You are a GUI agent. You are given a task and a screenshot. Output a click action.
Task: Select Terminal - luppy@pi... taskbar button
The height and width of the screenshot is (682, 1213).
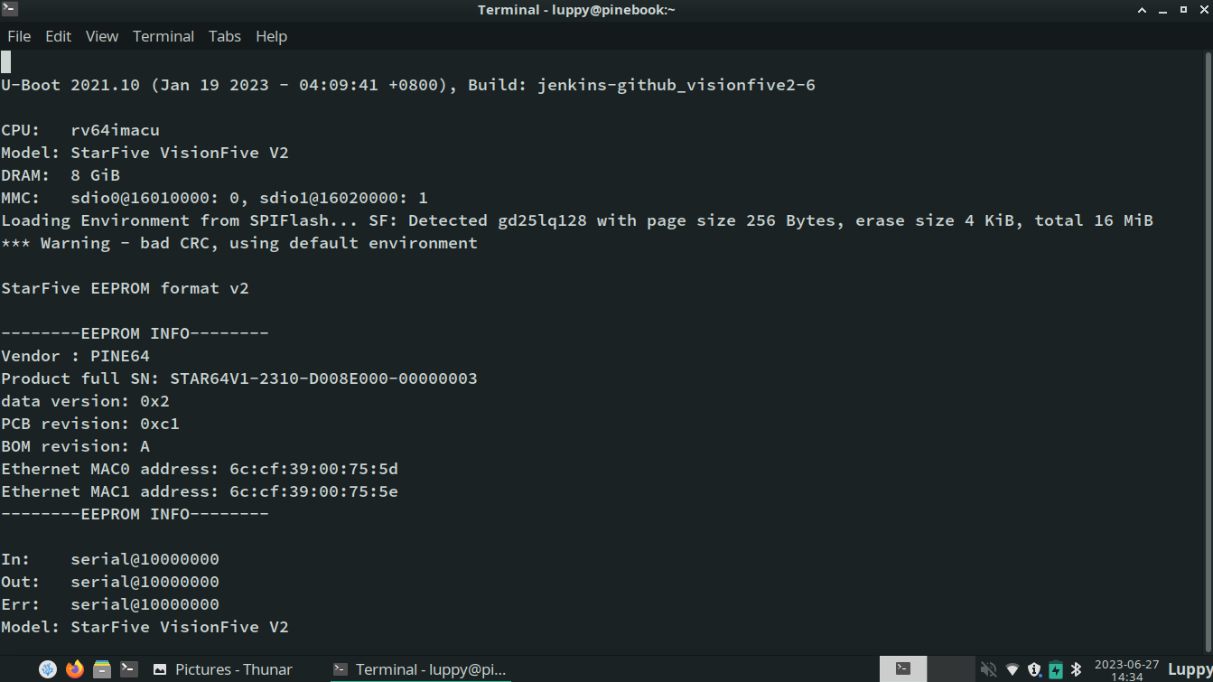(x=420, y=669)
